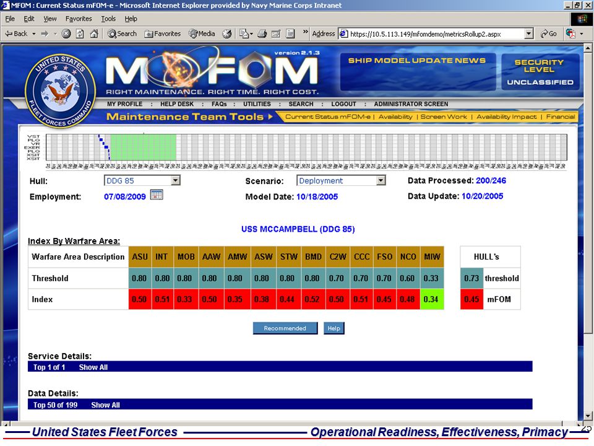
Task: Click the Print icon in toolbar
Action: [262, 33]
